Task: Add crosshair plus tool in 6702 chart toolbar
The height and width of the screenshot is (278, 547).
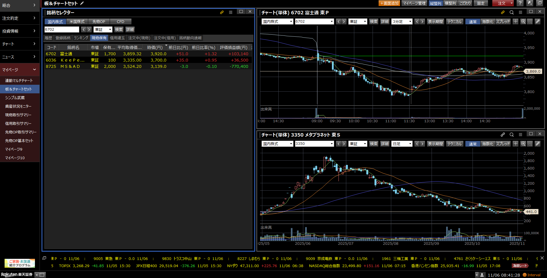Action: [515, 21]
